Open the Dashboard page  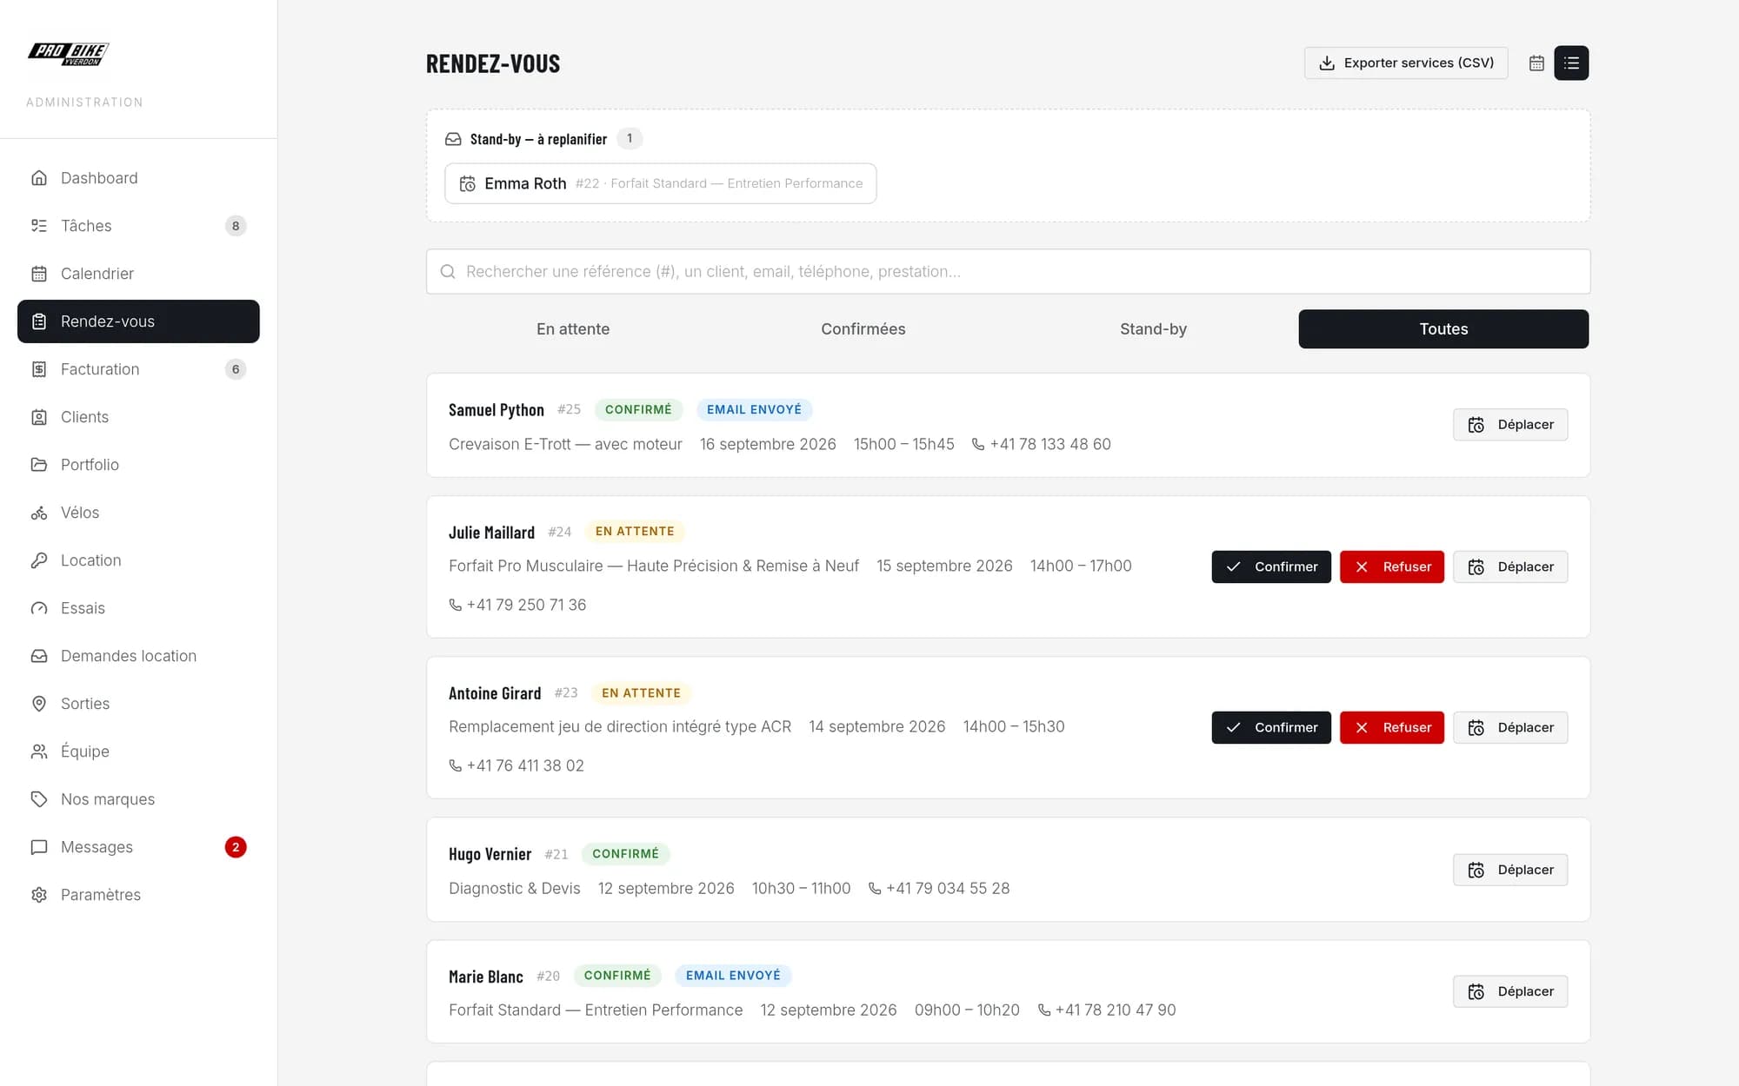138,178
